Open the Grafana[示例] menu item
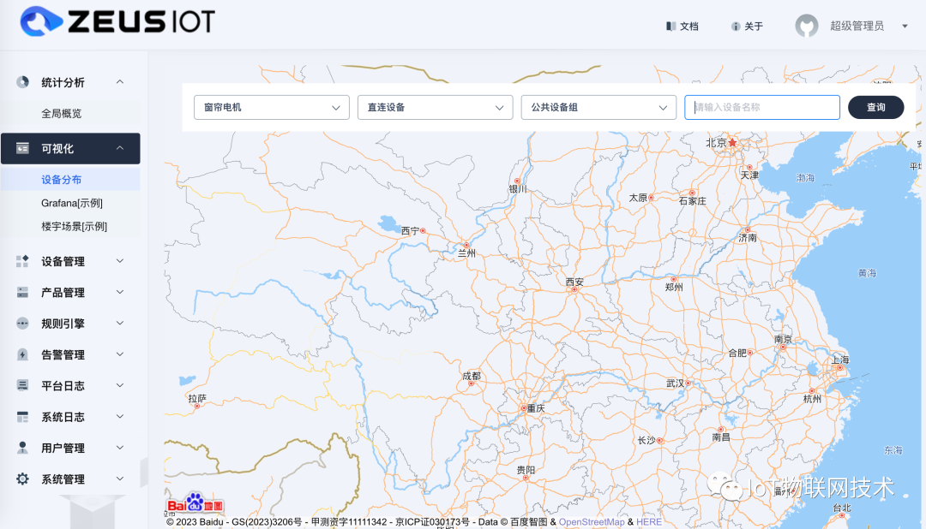The image size is (926, 529). click(x=72, y=203)
